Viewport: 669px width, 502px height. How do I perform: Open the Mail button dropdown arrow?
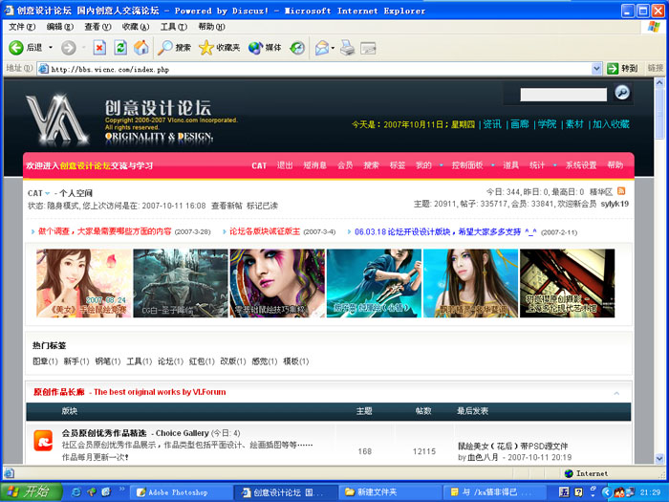[333, 48]
